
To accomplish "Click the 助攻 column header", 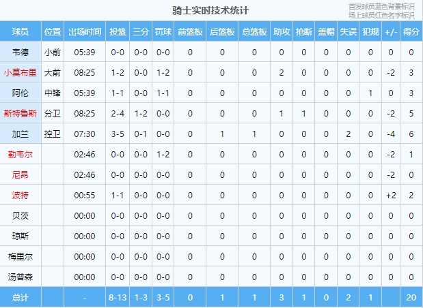I will [x=281, y=32].
